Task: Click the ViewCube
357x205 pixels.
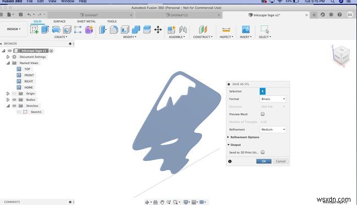Action: (x=341, y=55)
